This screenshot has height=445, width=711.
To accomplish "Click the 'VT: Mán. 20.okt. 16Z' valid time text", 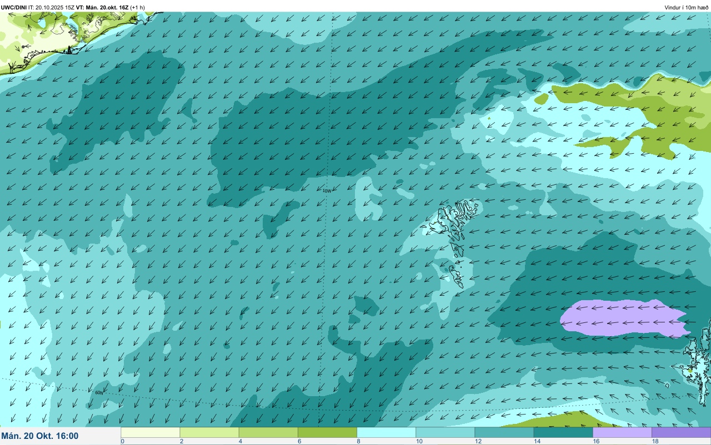I will [x=102, y=7].
